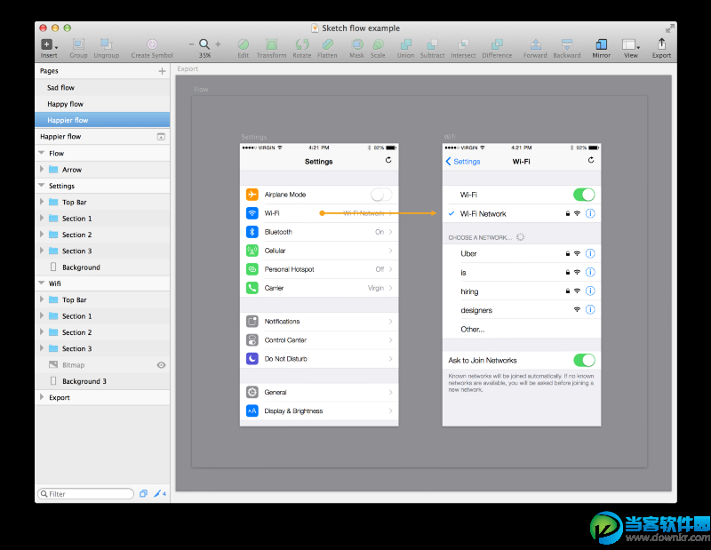Click the Mask toolbar icon
Viewport: 711px width, 550px height.
[x=357, y=44]
